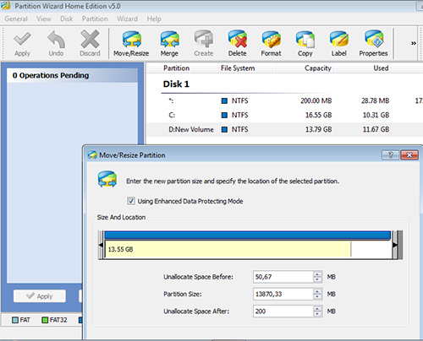The image size is (423, 341).
Task: Click the dialog help question mark button
Action: coord(390,155)
